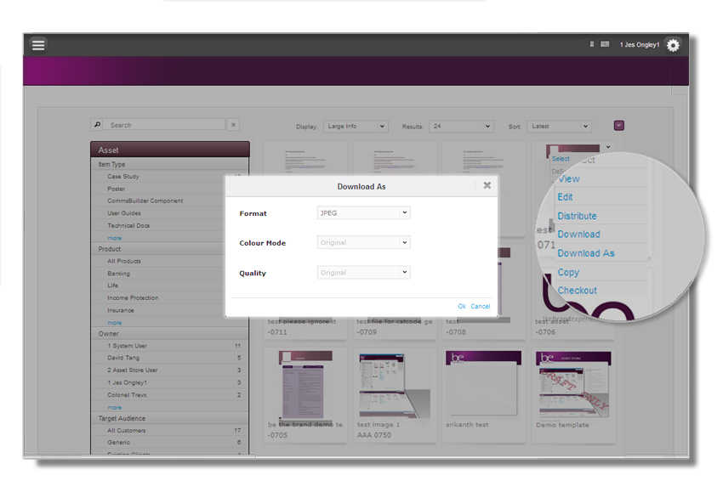Click the search magnifier icon

tap(97, 125)
